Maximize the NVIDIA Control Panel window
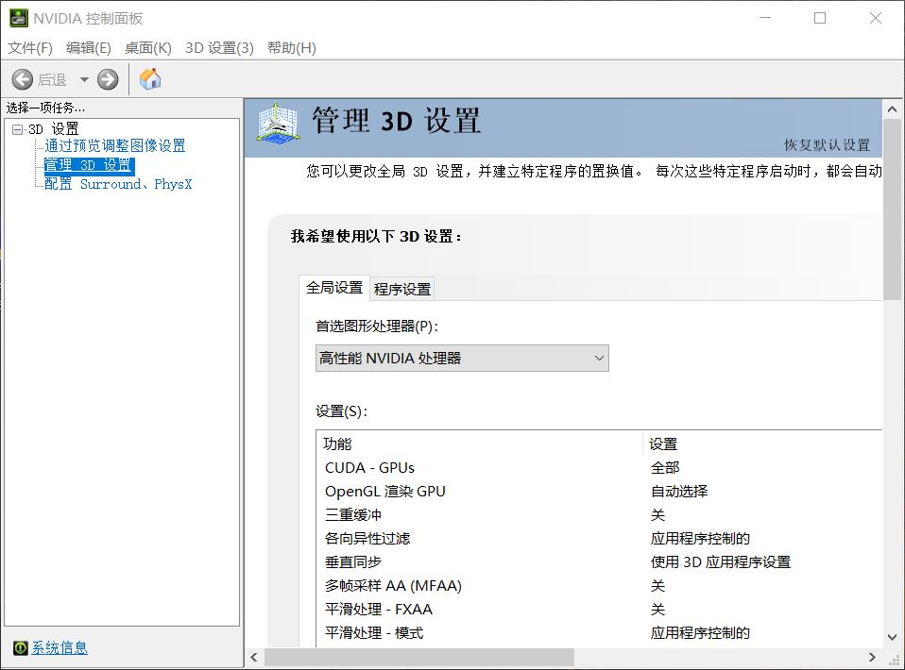Image resolution: width=905 pixels, height=670 pixels. [820, 19]
